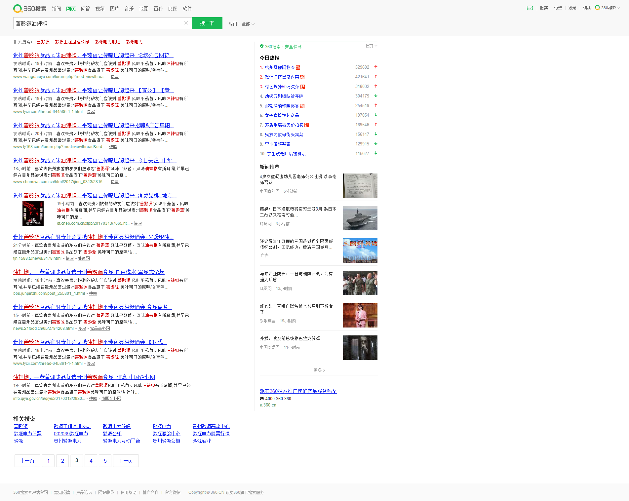Image resolution: width=629 pixels, height=501 pixels.
Task: Open the 良医 tab
Action: click(173, 9)
